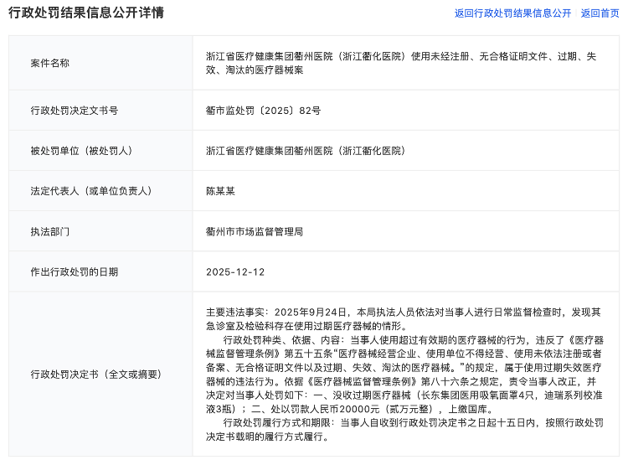Screen dimensions: 628x465
Task: Select the penalty date '2025-12-12'
Action: pyautogui.click(x=235, y=271)
